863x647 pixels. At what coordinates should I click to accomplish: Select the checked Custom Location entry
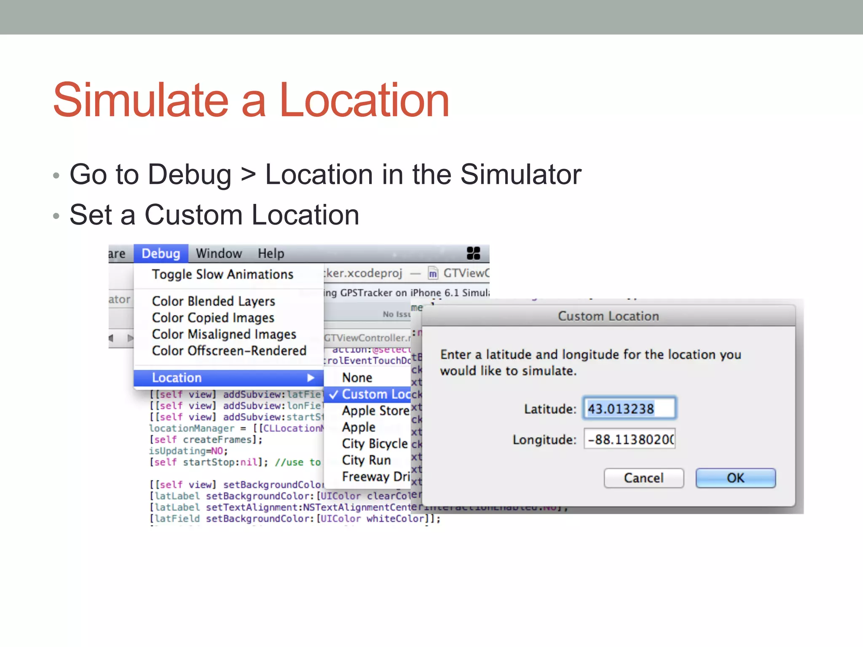(x=367, y=394)
